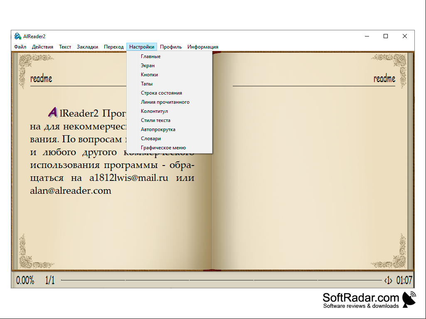Screen dimensions: 426x319
Task: Maximize the AlReader2 window
Action: [x=386, y=36]
